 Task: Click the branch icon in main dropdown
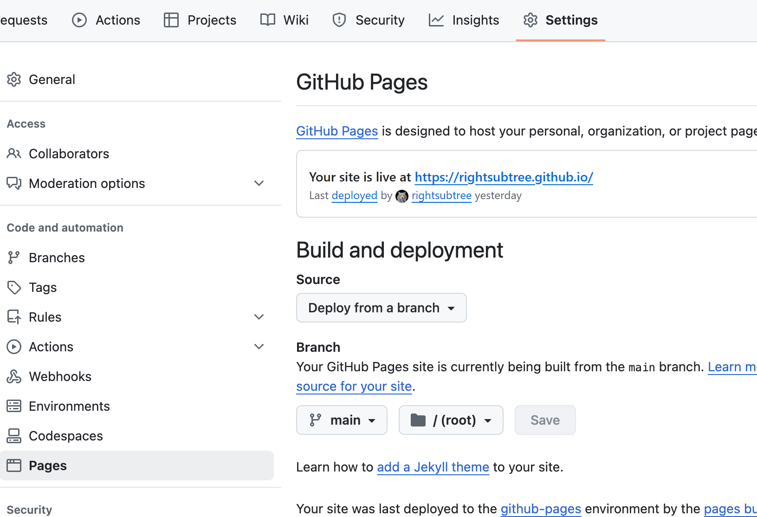pyautogui.click(x=316, y=420)
